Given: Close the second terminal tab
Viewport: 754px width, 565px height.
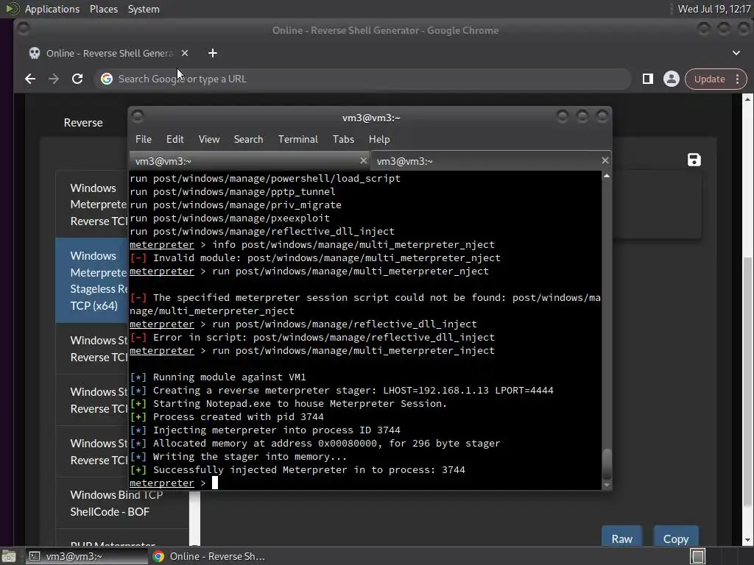Looking at the screenshot, I should tap(605, 160).
